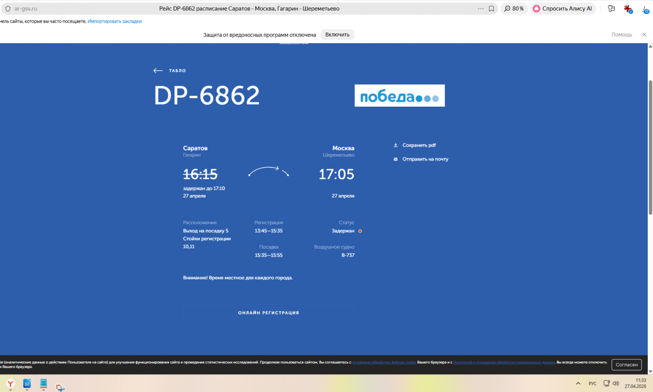Expand the hidden system tray icons chevron
Screen dimensions: 653x392
tap(578, 383)
